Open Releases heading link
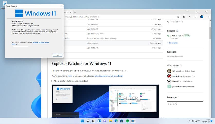 click(171, 31)
